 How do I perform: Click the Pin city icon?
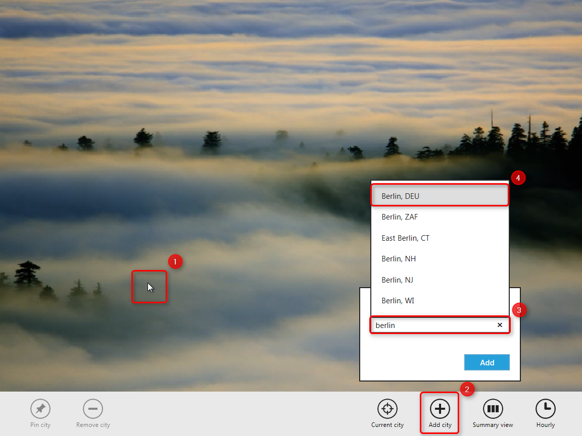(40, 409)
